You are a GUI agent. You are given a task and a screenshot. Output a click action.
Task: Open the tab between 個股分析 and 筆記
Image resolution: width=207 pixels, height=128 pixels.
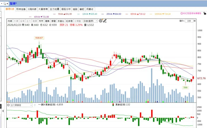point(75,9)
